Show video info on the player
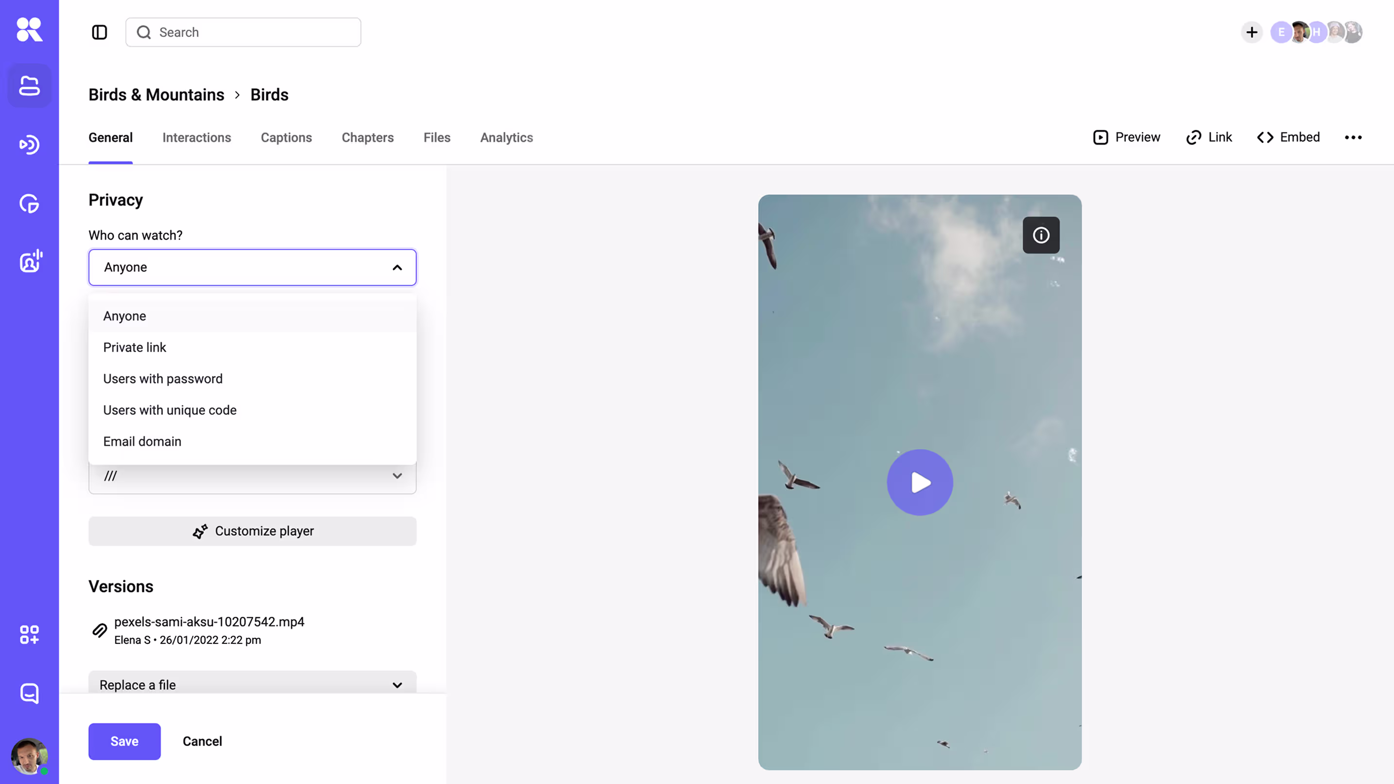 (1041, 235)
